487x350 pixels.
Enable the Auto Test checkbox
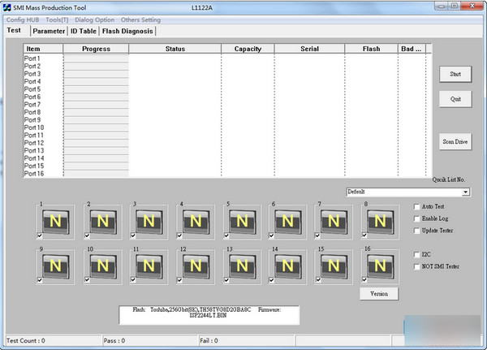point(417,207)
